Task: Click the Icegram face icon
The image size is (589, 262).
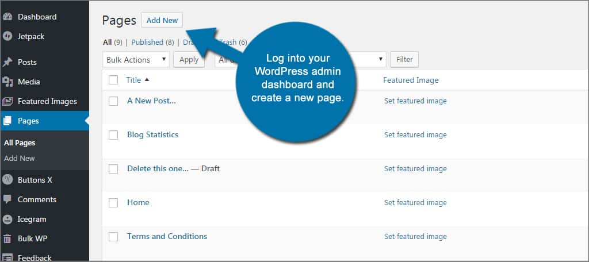Action: point(7,219)
